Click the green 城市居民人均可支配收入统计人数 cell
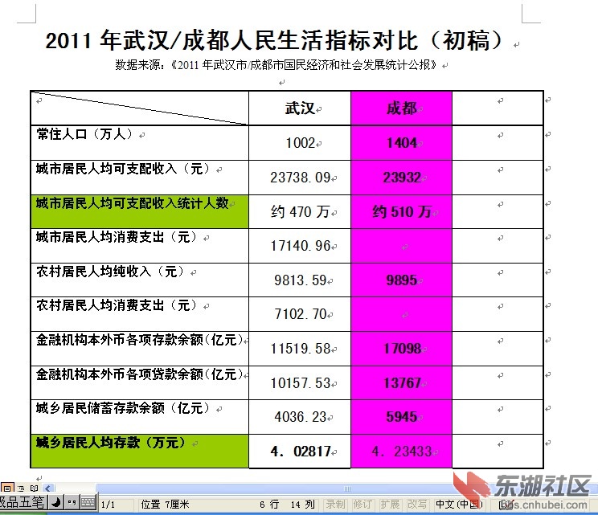Viewport: 598px width, 515px height. 140,212
